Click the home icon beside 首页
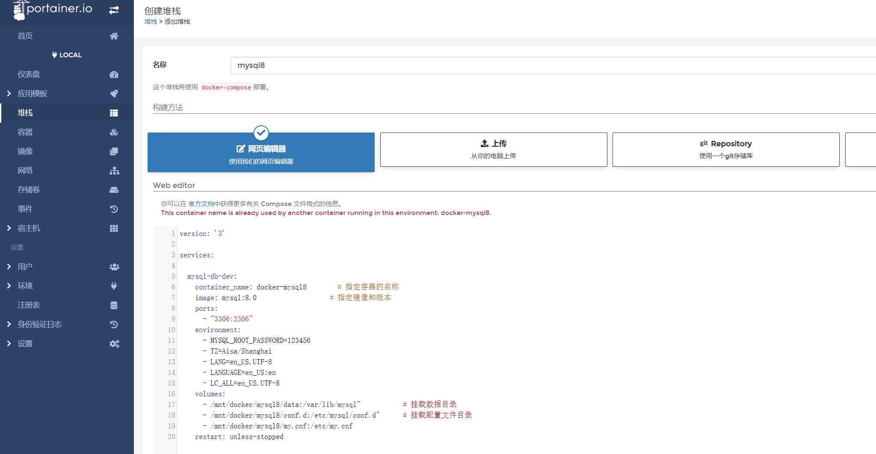876x454 pixels. 114,36
